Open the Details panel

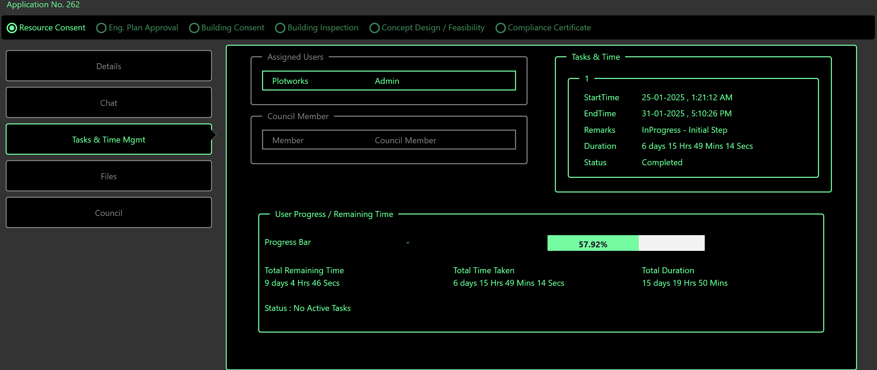[108, 66]
